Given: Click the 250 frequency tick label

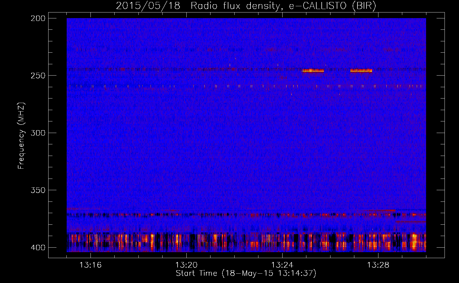Looking at the screenshot, I should pyautogui.click(x=38, y=76).
